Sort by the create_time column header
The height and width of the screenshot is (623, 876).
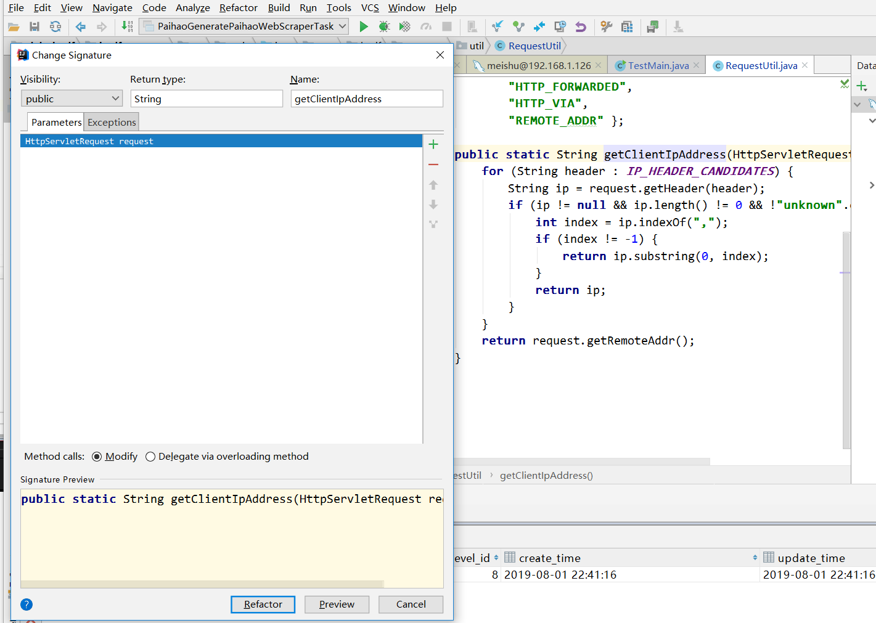pyautogui.click(x=549, y=558)
